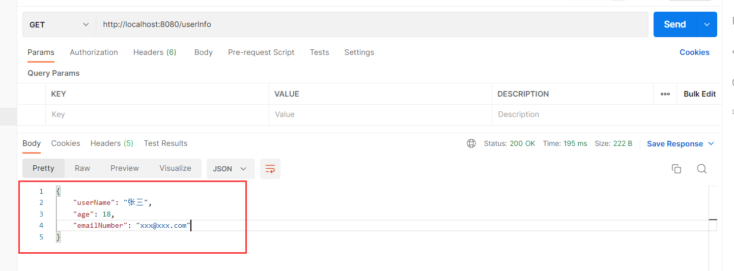Expand the Send button arrow options
The width and height of the screenshot is (734, 271).
(707, 24)
